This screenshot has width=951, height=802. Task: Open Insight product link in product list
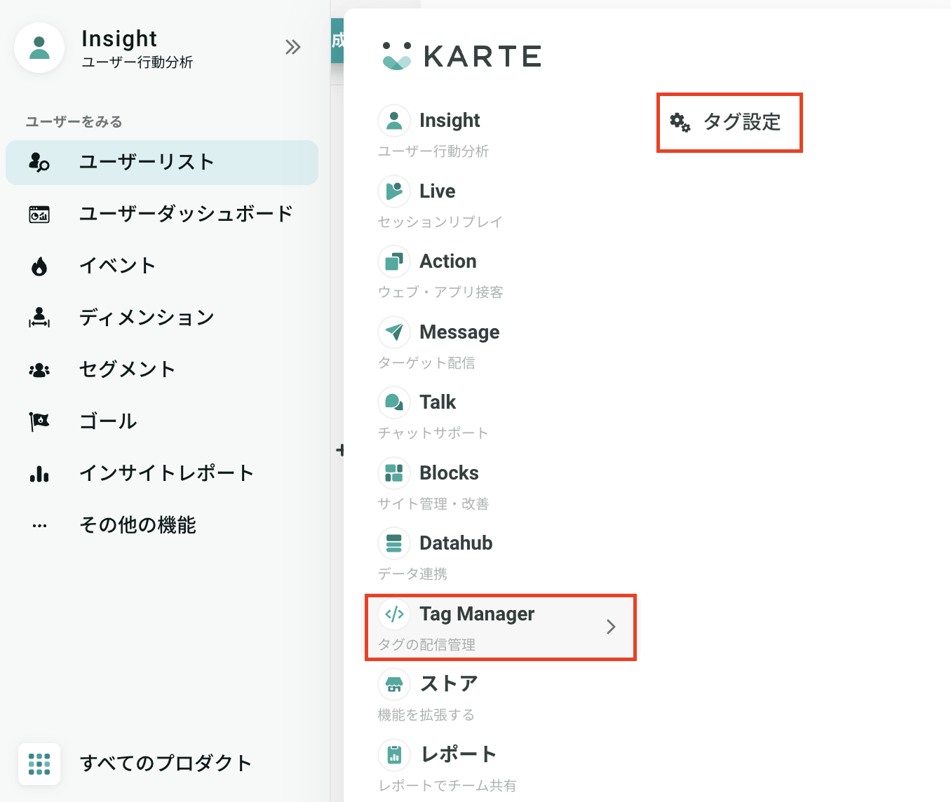(450, 121)
